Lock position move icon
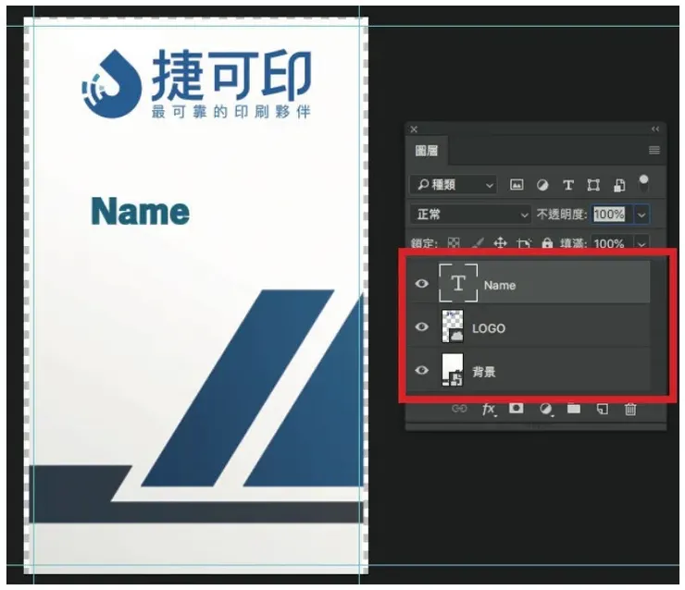This screenshot has height=590, width=685. [x=500, y=243]
